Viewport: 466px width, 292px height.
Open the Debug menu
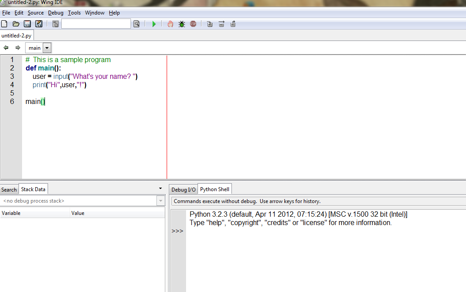56,13
